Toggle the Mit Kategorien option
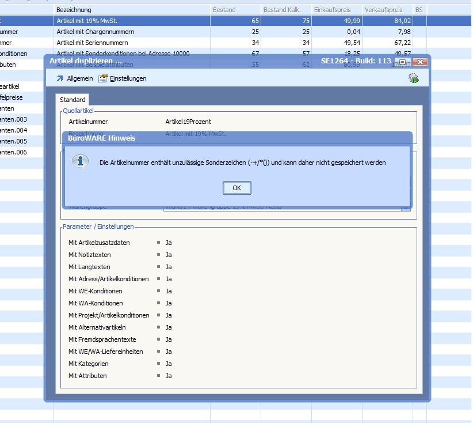Image resolution: width=473 pixels, height=423 pixels. [x=168, y=364]
